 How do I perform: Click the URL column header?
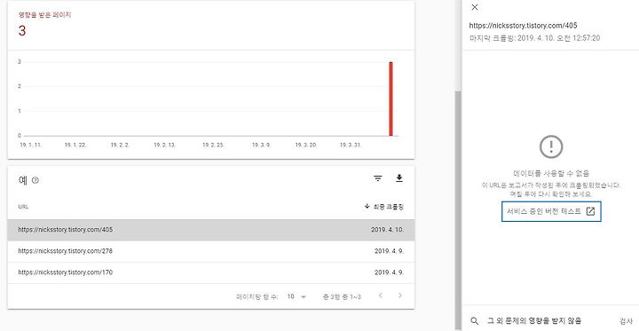click(x=23, y=207)
